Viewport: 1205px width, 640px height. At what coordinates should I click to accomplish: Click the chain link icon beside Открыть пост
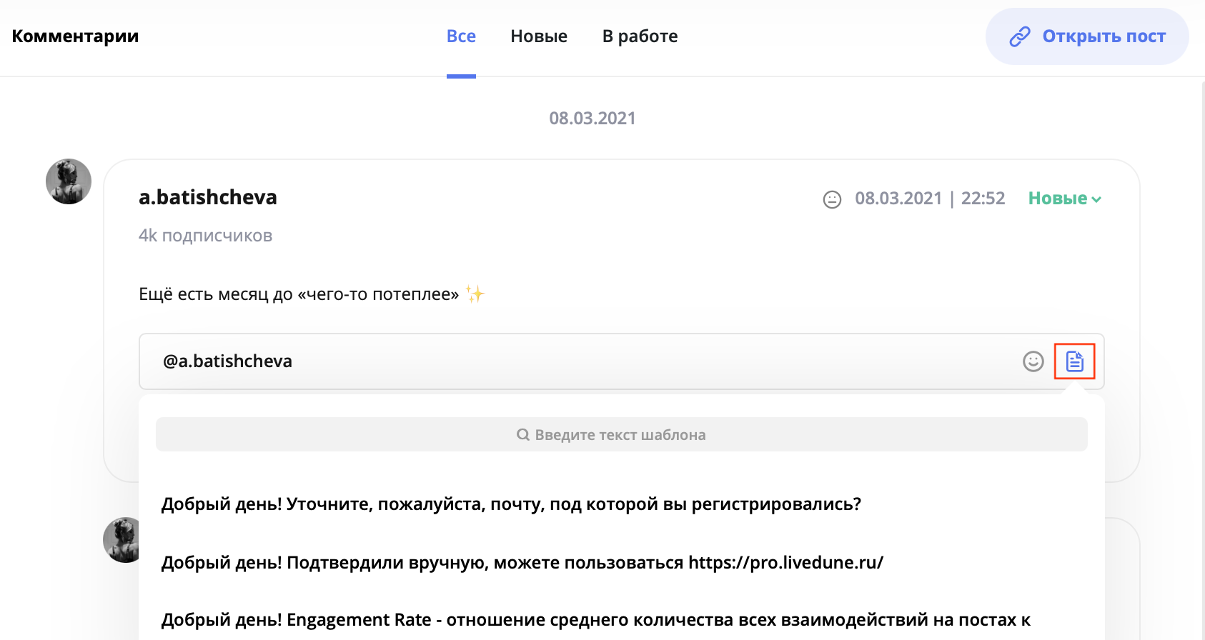pos(1019,36)
